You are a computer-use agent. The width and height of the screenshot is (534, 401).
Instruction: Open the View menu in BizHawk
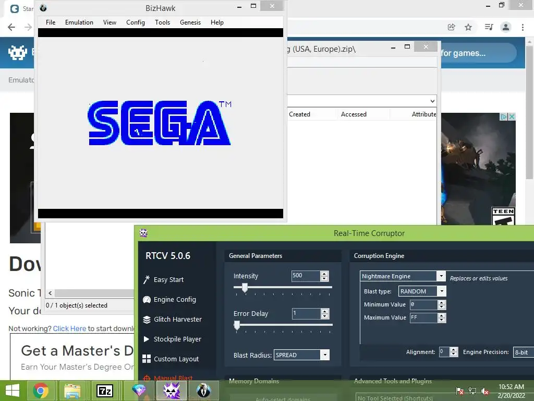(x=110, y=22)
